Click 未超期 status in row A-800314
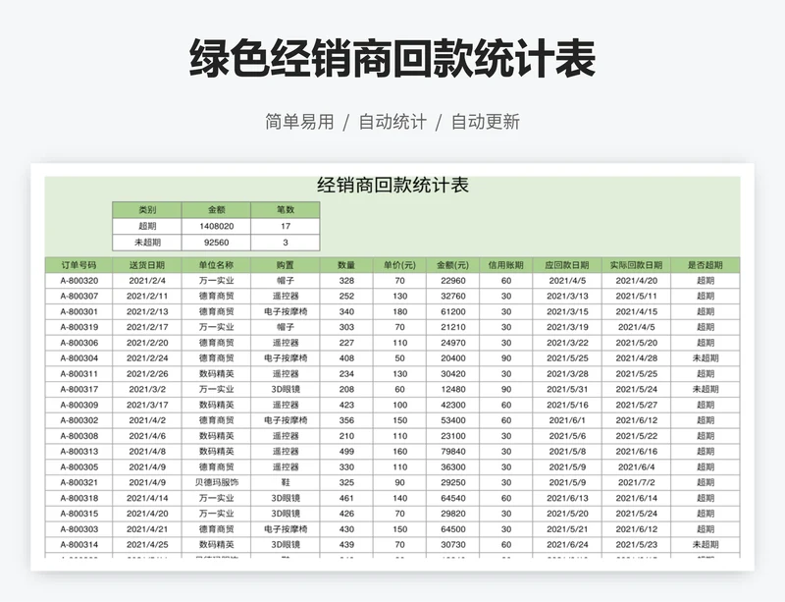Viewport: 785px width, 602px height. tap(706, 545)
